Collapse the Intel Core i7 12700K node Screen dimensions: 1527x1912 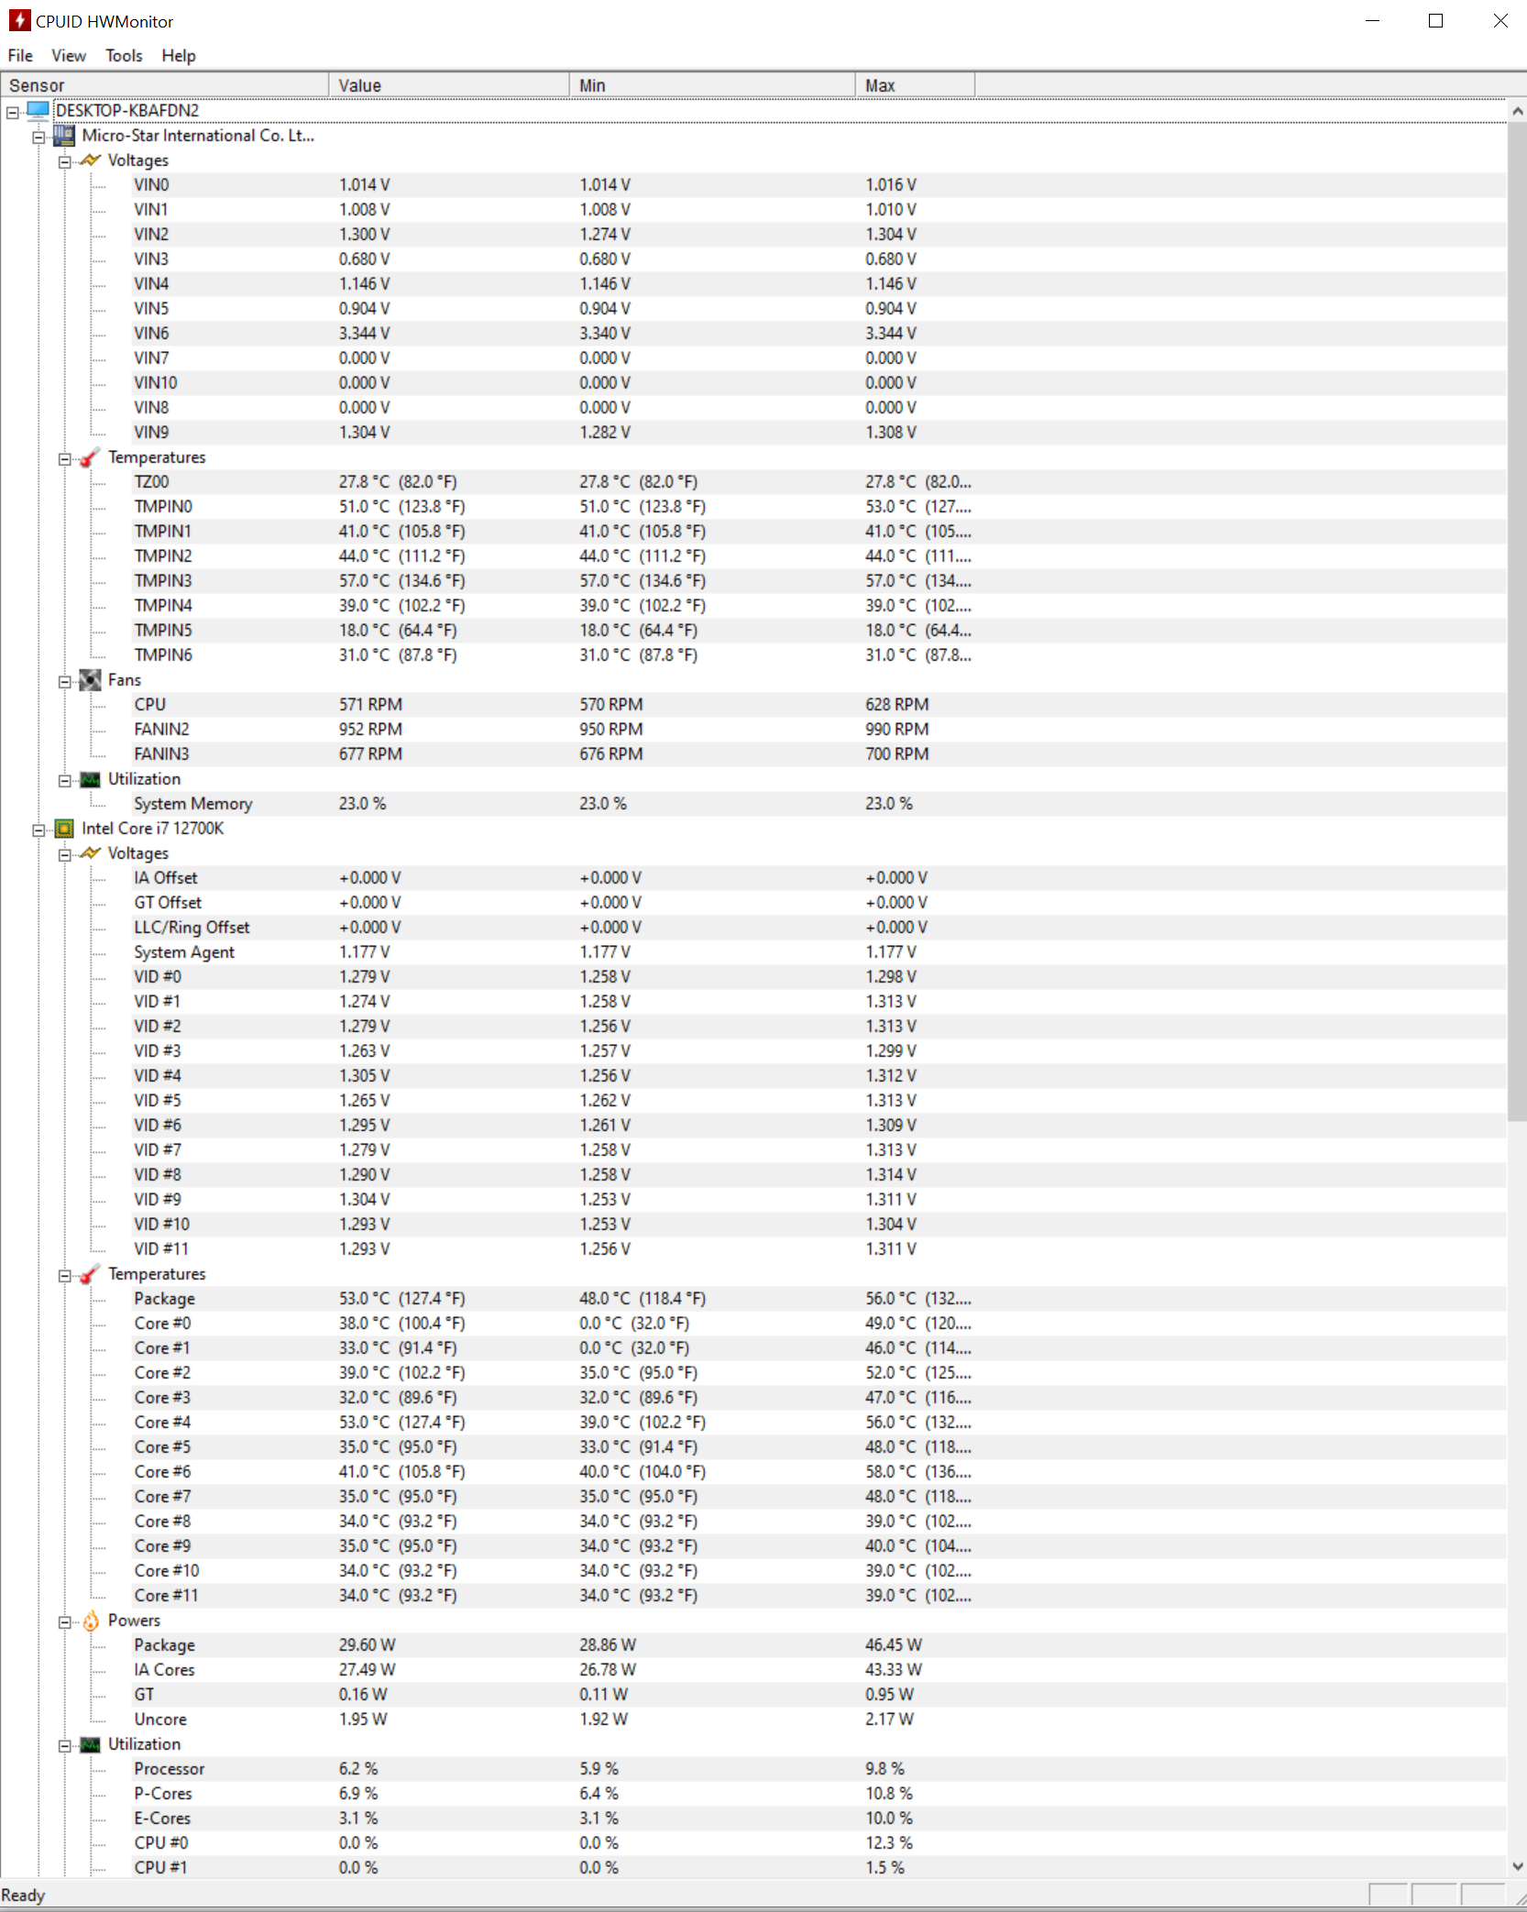(38, 830)
